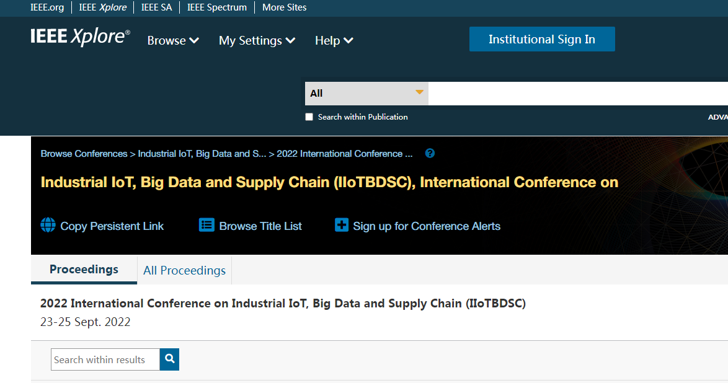Screen dimensions: 728x383
Task: Click the blue question mark help icon
Action: click(x=430, y=153)
